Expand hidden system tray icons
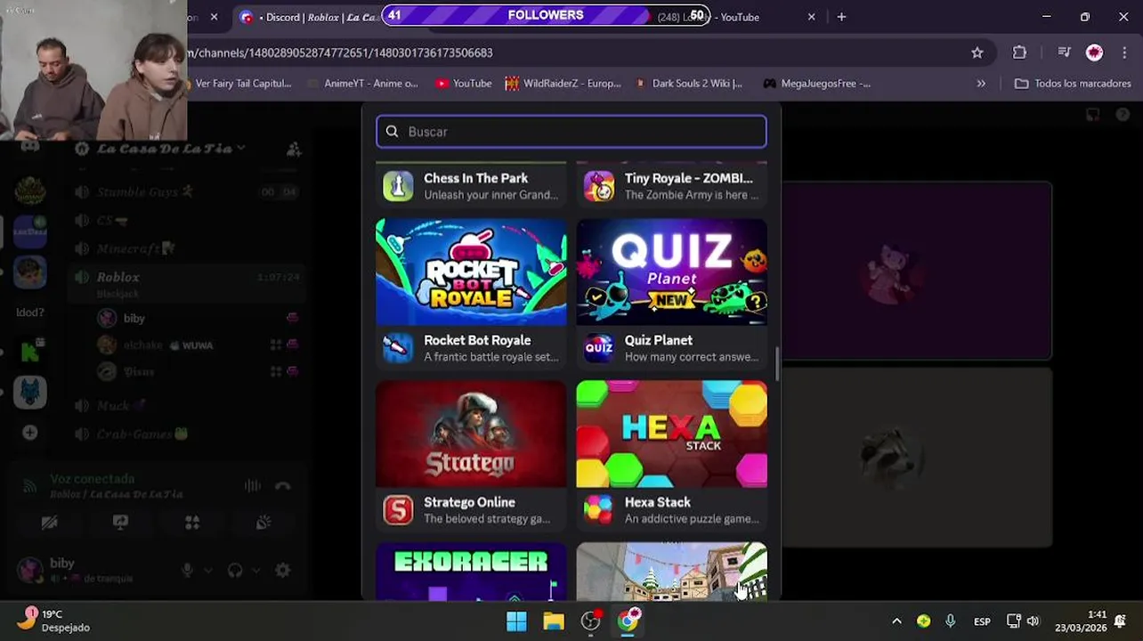The width and height of the screenshot is (1143, 641). click(x=896, y=621)
